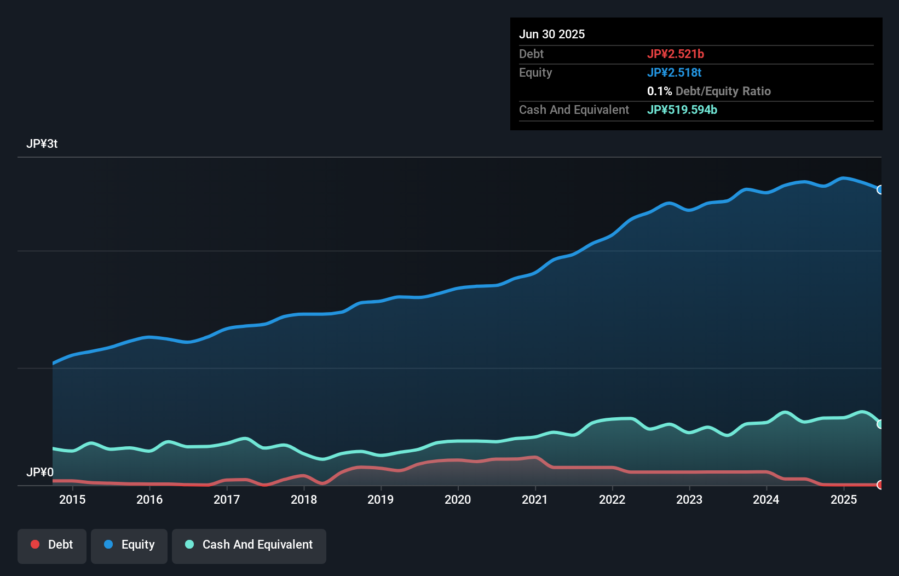Click the blue JP¥2.518t Equity link

675,72
